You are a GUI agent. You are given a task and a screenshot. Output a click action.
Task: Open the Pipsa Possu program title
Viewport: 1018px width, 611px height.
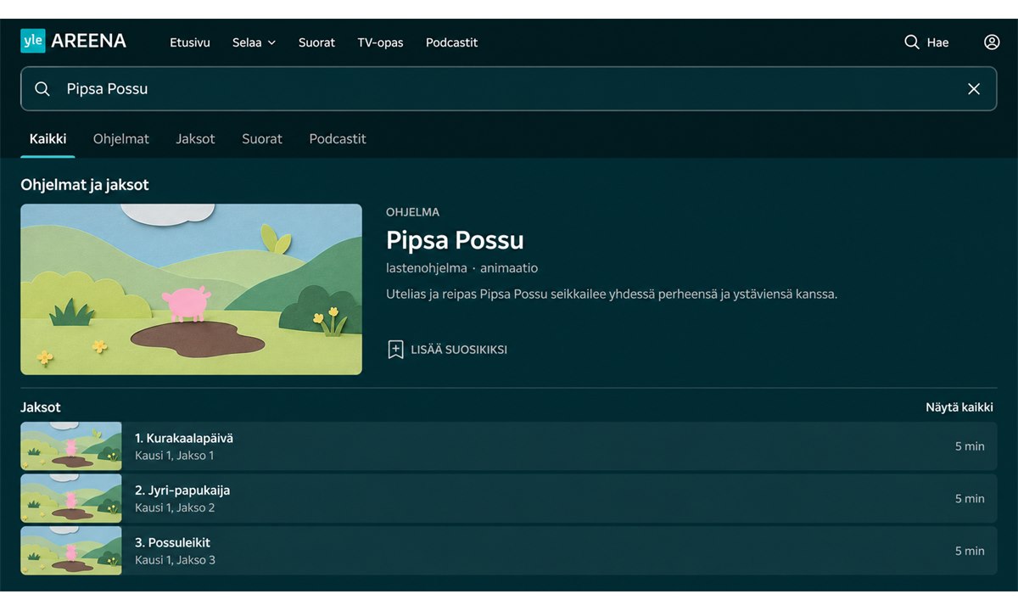pyautogui.click(x=455, y=240)
